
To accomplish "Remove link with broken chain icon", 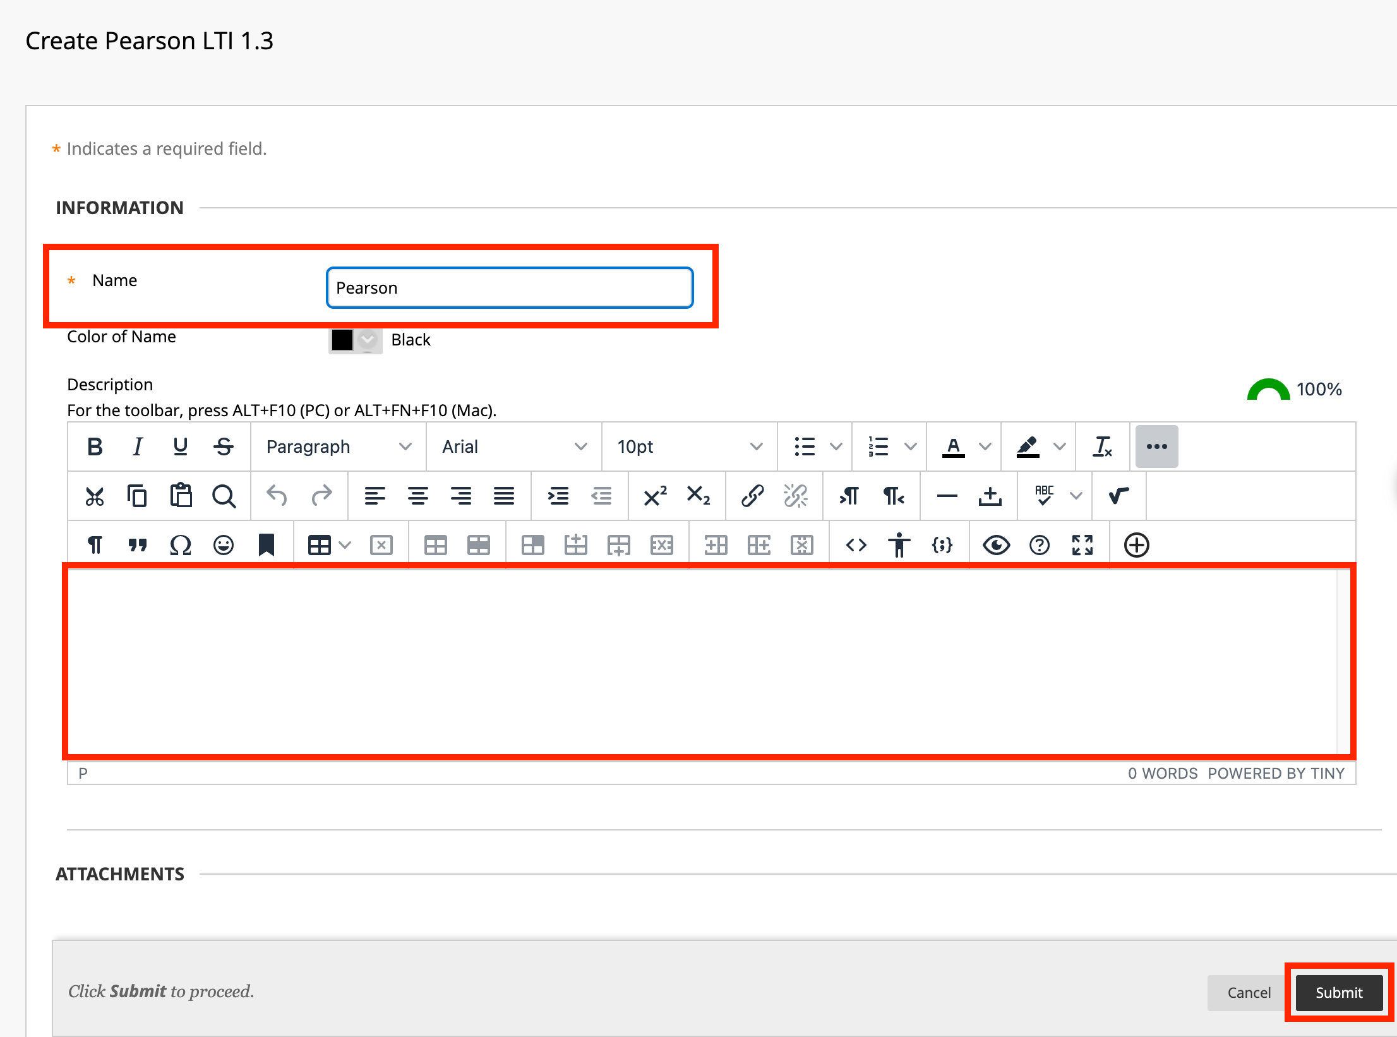I will tap(796, 496).
